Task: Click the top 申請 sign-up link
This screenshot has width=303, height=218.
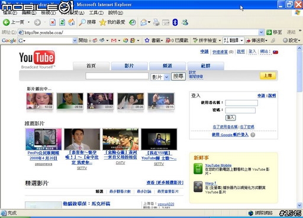Action: [204, 51]
